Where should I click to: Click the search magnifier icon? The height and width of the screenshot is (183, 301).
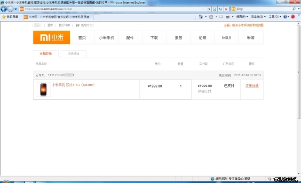[294, 9]
